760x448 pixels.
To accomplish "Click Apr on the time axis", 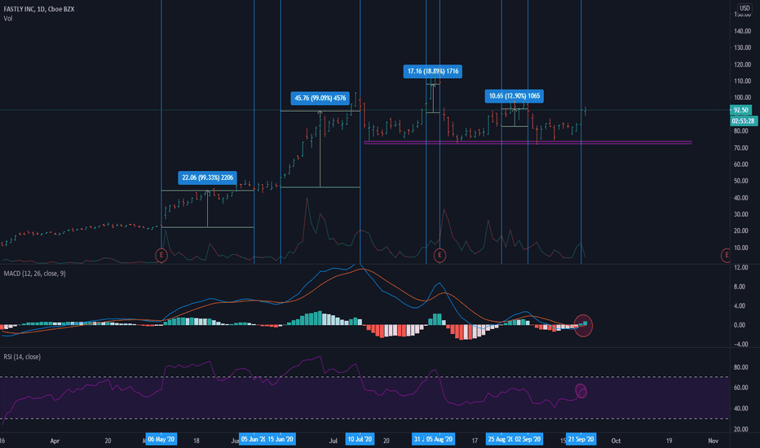I will [x=55, y=441].
